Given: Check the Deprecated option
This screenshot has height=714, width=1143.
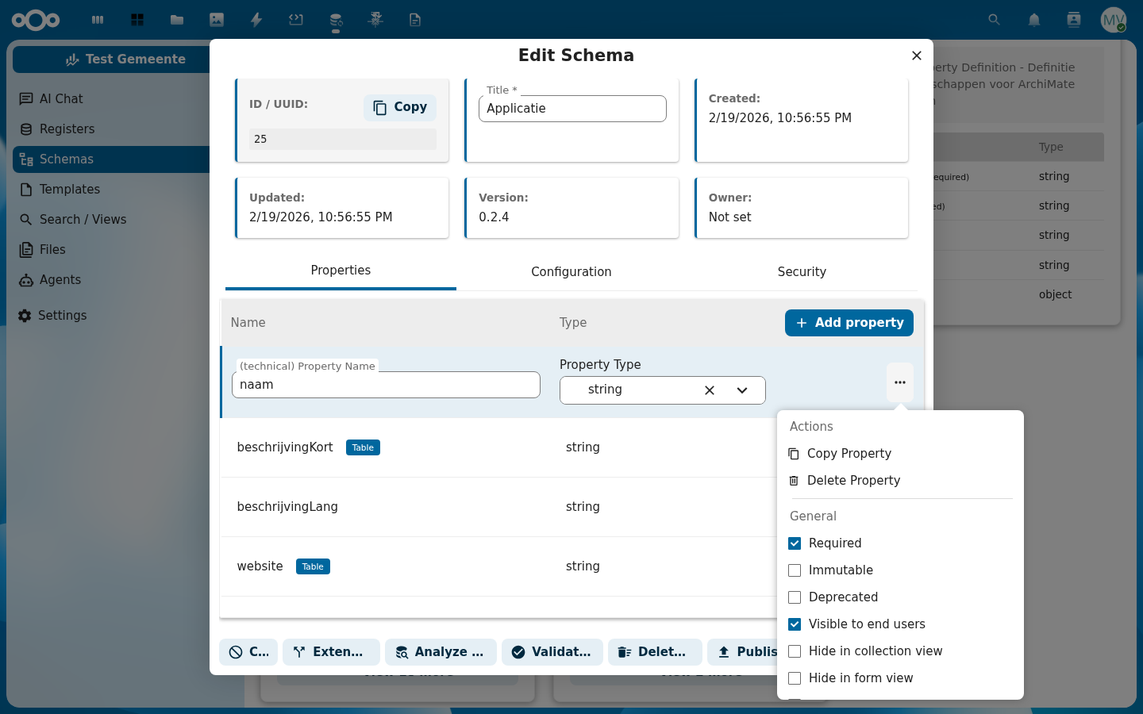Looking at the screenshot, I should pyautogui.click(x=794, y=597).
